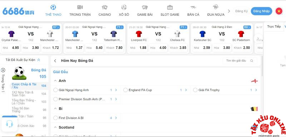Viewport: 286px width, 137px height.
Task: Collapse the Scotland league section
Action: point(55,127)
